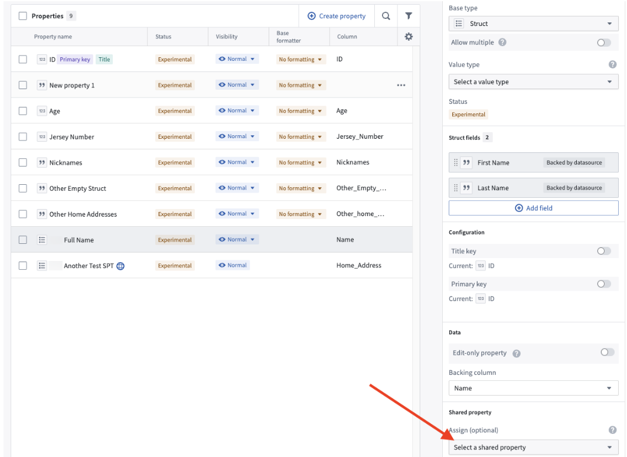Click Add field button

click(534, 208)
